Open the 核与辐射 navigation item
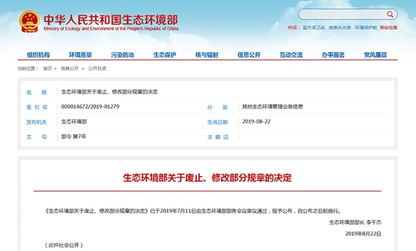This screenshot has height=251, width=416. point(207,55)
